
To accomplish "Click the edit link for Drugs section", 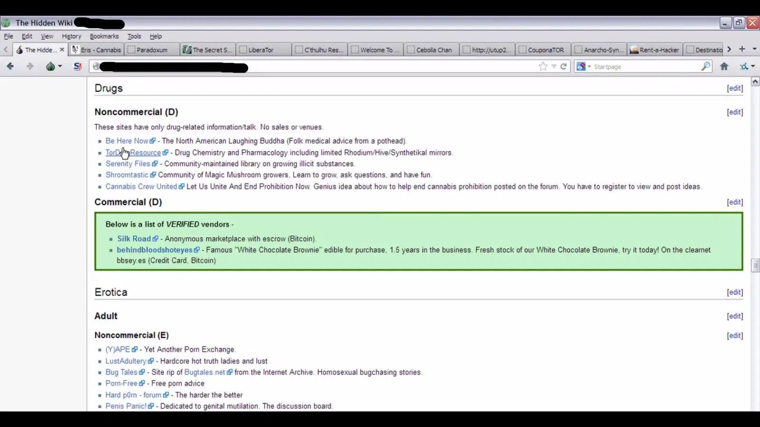I will [735, 88].
